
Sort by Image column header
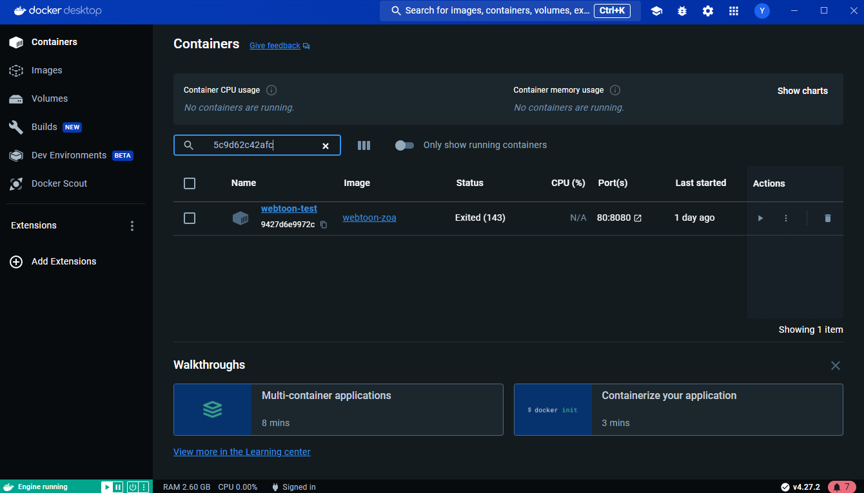coord(357,183)
